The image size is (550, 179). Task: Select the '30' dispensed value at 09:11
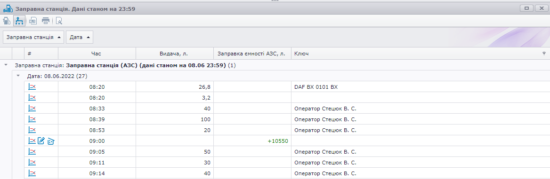click(207, 163)
